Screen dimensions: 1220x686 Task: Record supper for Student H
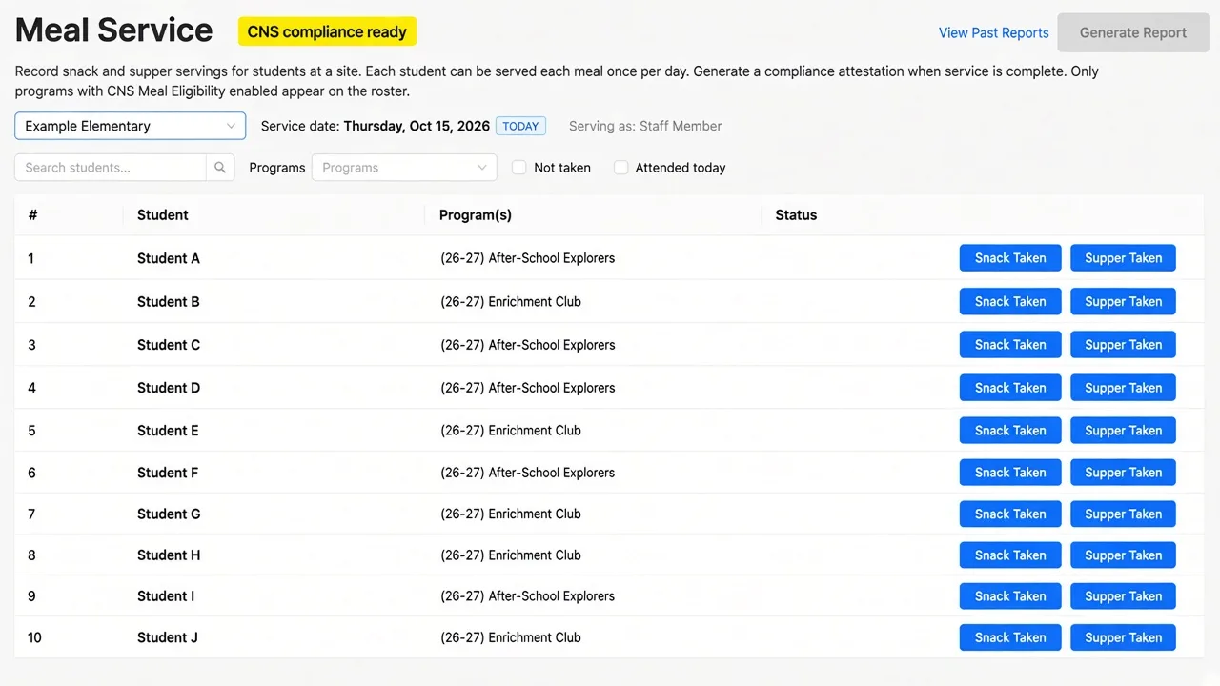1124,555
